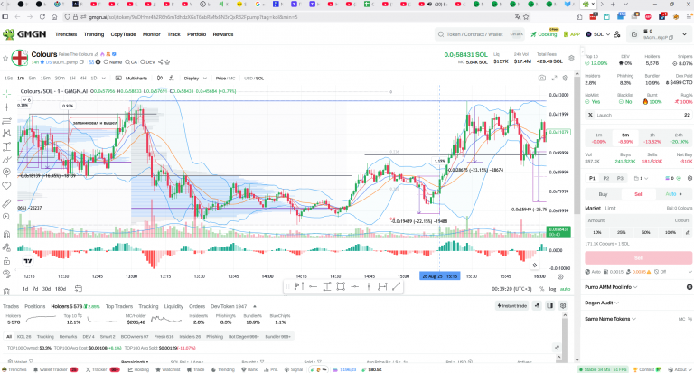Viewport: 694px width, 373px height.
Task: Toggle USD / SOL currency
Action: pyautogui.click(x=254, y=78)
